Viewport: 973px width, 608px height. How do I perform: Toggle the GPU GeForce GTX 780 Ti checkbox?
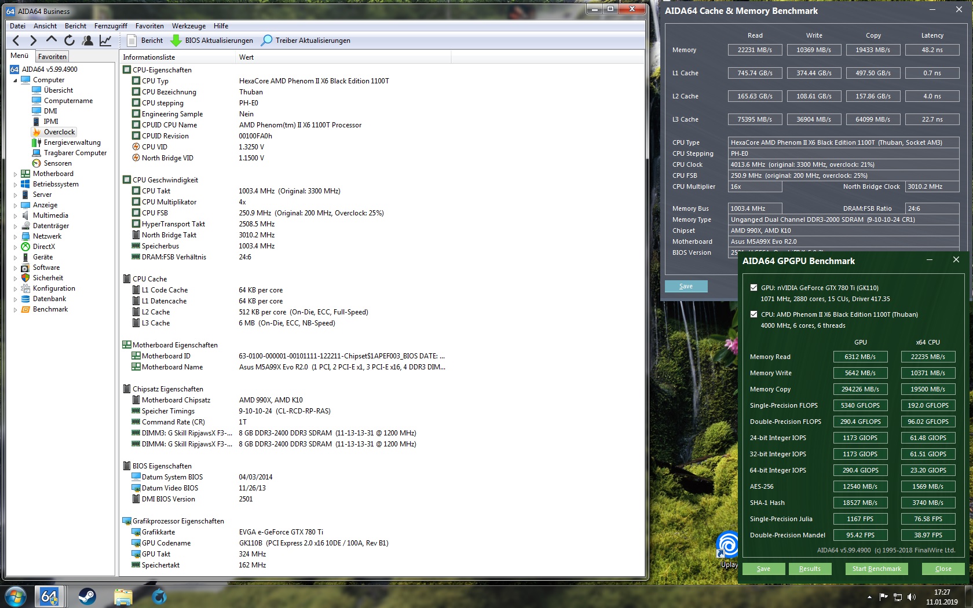pos(753,288)
